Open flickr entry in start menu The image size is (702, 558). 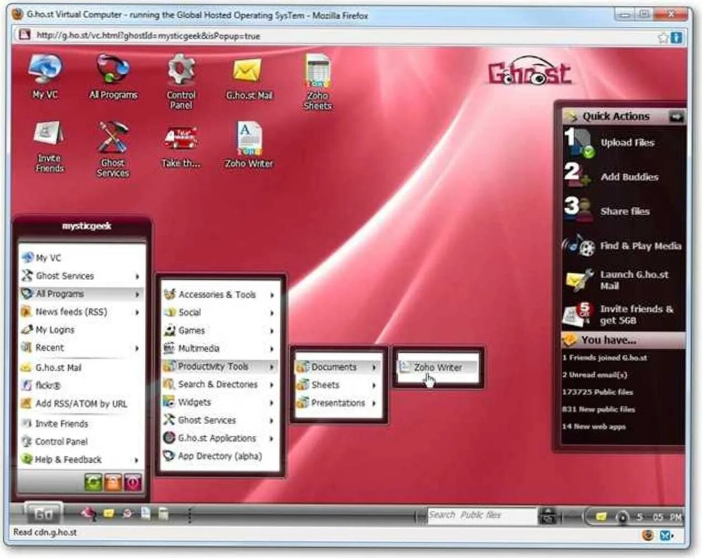point(82,386)
